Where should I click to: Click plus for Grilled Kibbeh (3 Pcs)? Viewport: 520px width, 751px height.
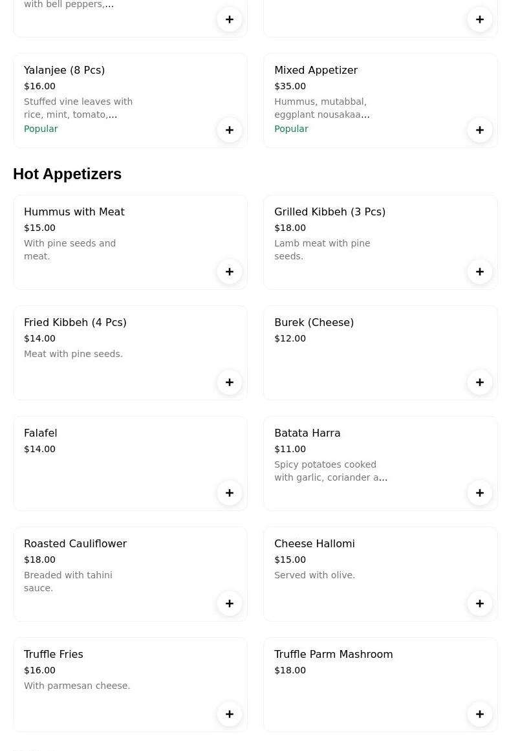click(480, 272)
